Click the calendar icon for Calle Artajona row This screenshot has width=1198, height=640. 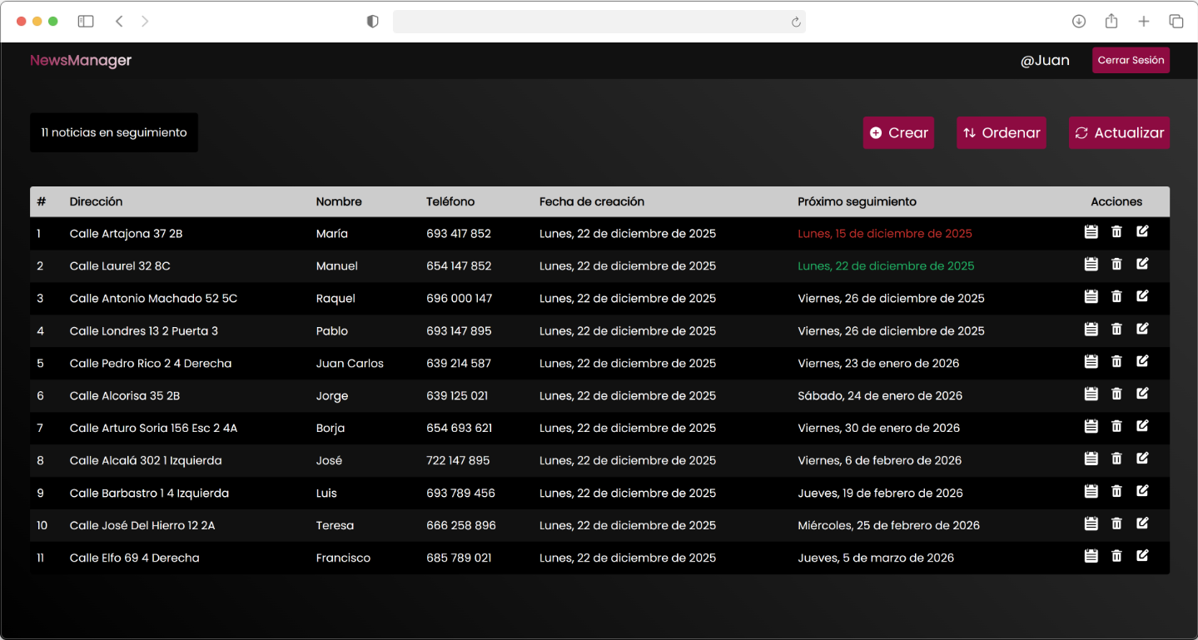coord(1091,232)
